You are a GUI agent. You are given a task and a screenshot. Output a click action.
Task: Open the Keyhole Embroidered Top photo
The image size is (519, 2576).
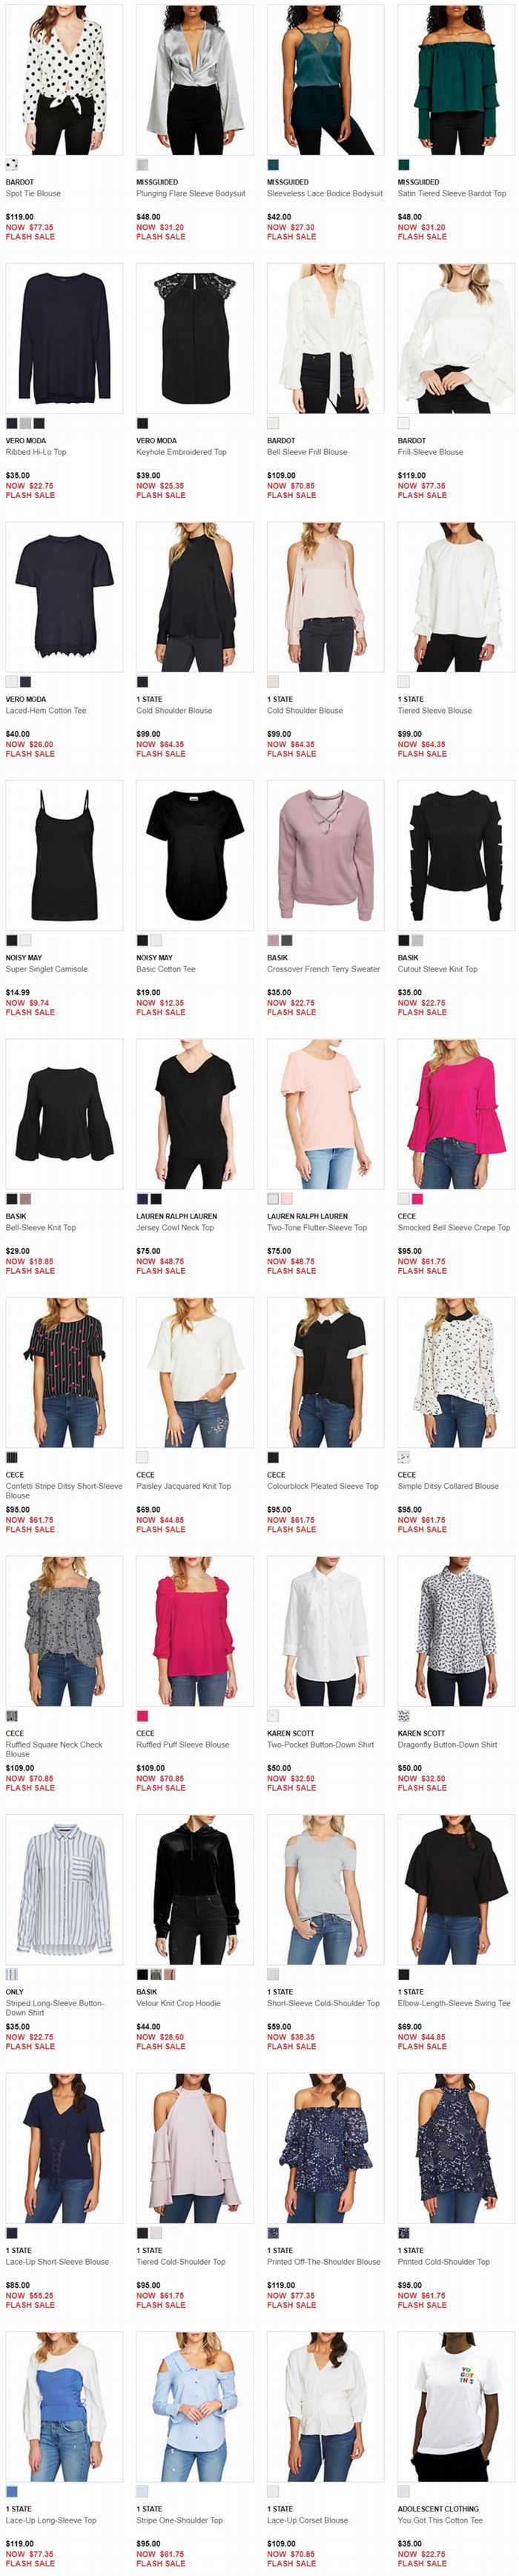pyautogui.click(x=195, y=338)
